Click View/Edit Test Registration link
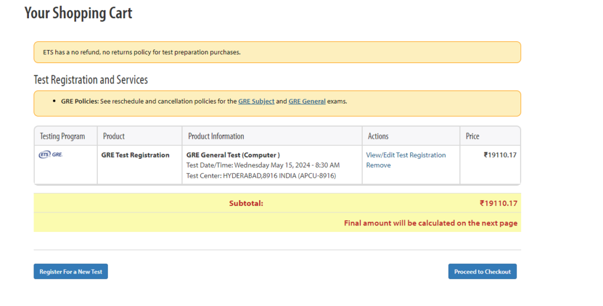The image size is (603, 306). pos(406,155)
